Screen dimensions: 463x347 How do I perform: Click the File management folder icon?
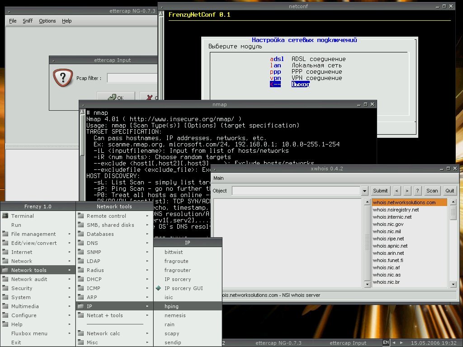coord(5,234)
